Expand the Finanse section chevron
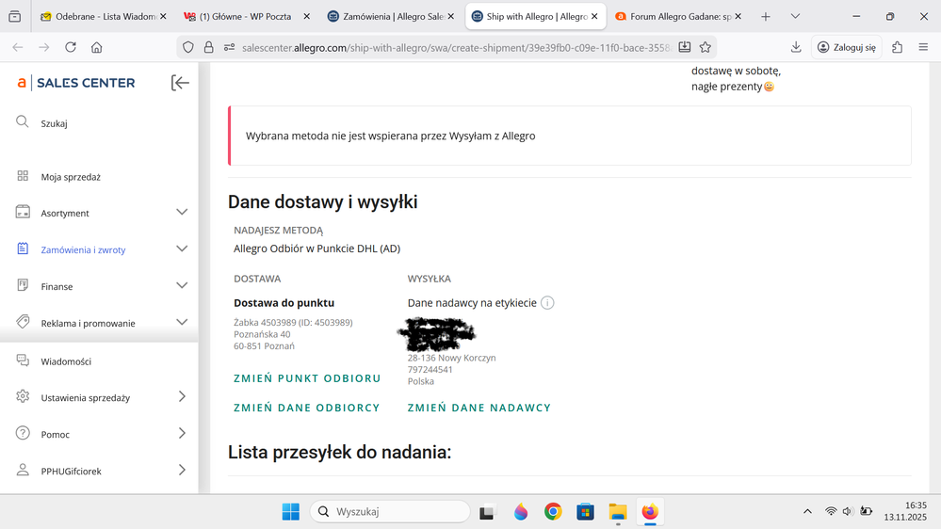The height and width of the screenshot is (529, 941). point(182,286)
